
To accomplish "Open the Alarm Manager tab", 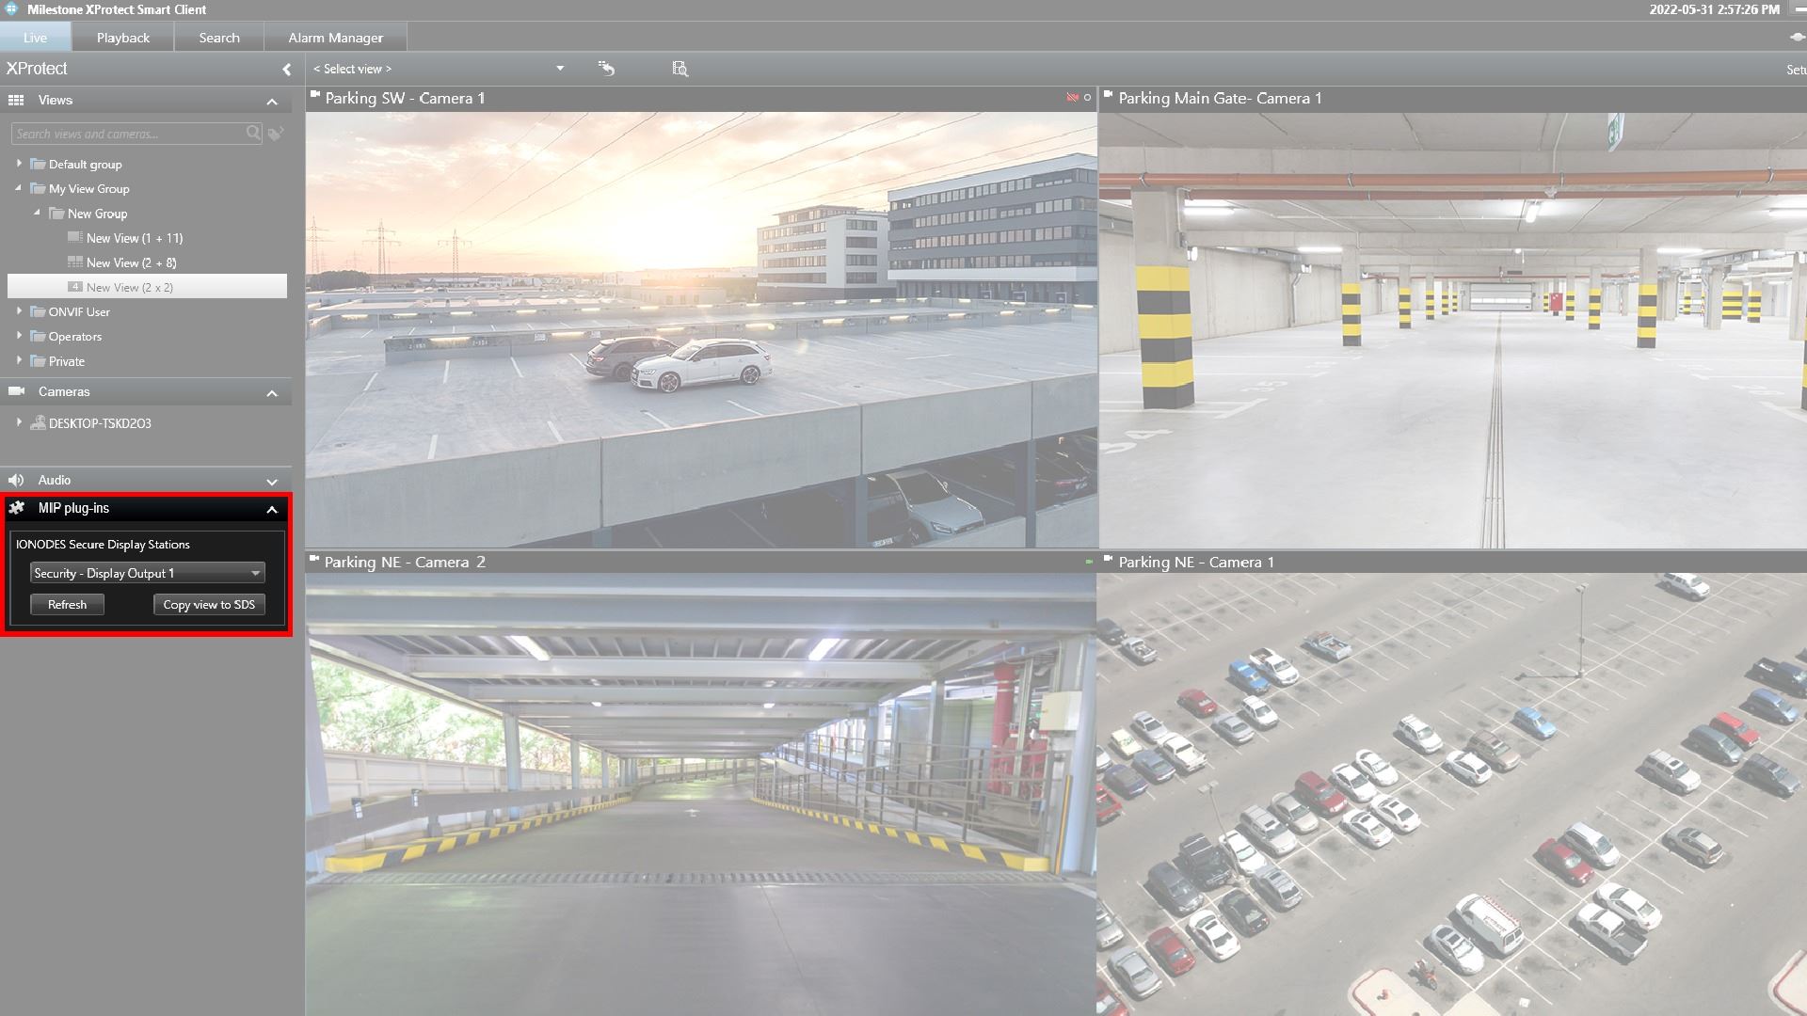I will 336,38.
